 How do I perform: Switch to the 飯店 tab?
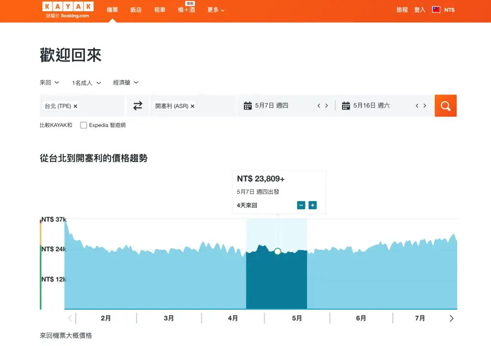coord(136,9)
